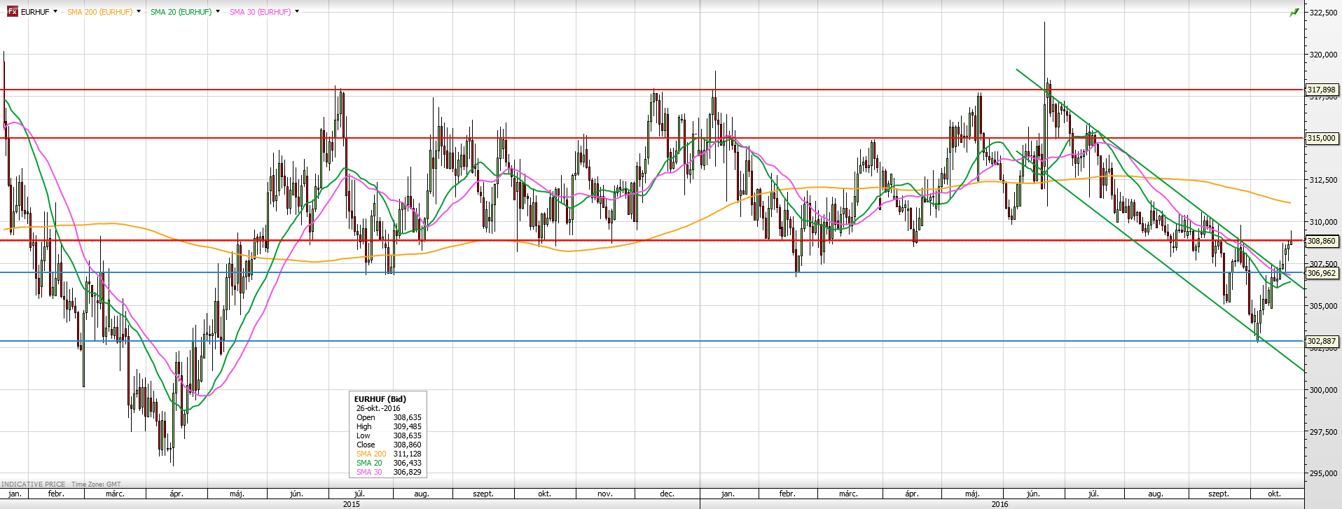
Task: Click the okt. 2016 month label
Action: click(1274, 494)
